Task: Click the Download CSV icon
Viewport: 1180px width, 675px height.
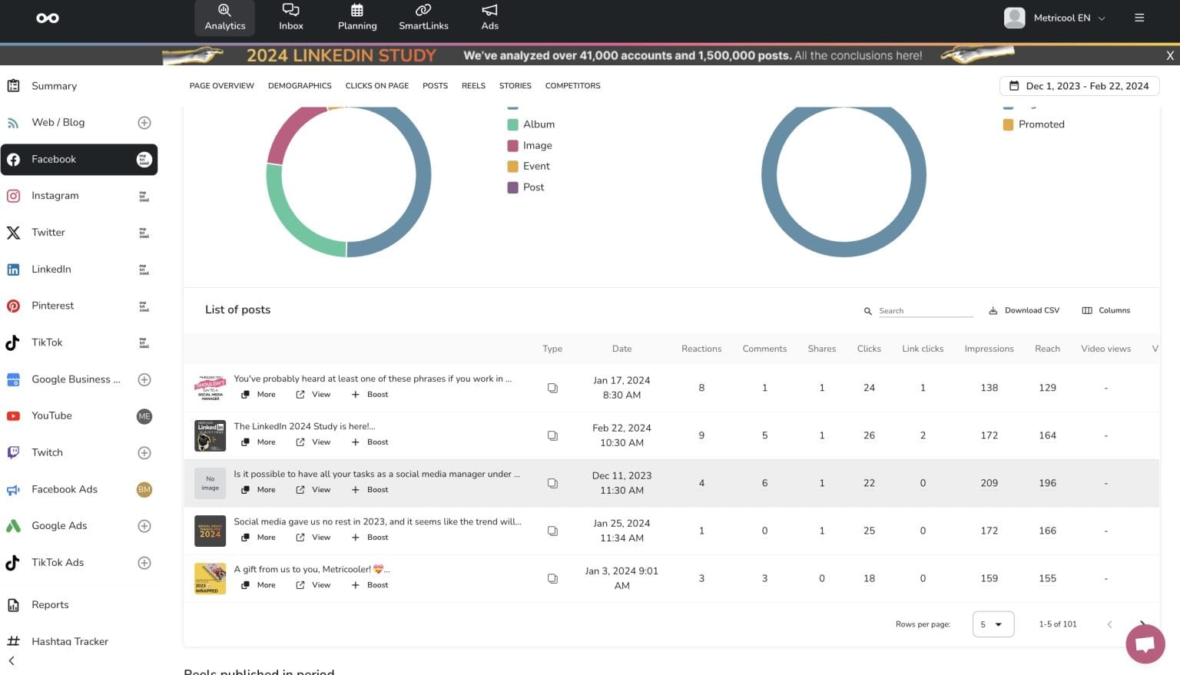Action: click(992, 310)
